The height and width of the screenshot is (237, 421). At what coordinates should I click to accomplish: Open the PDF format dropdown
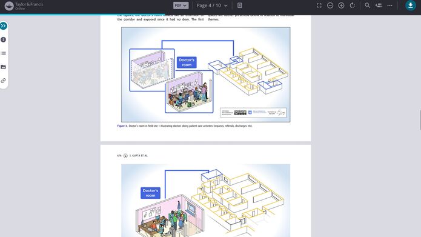(181, 5)
